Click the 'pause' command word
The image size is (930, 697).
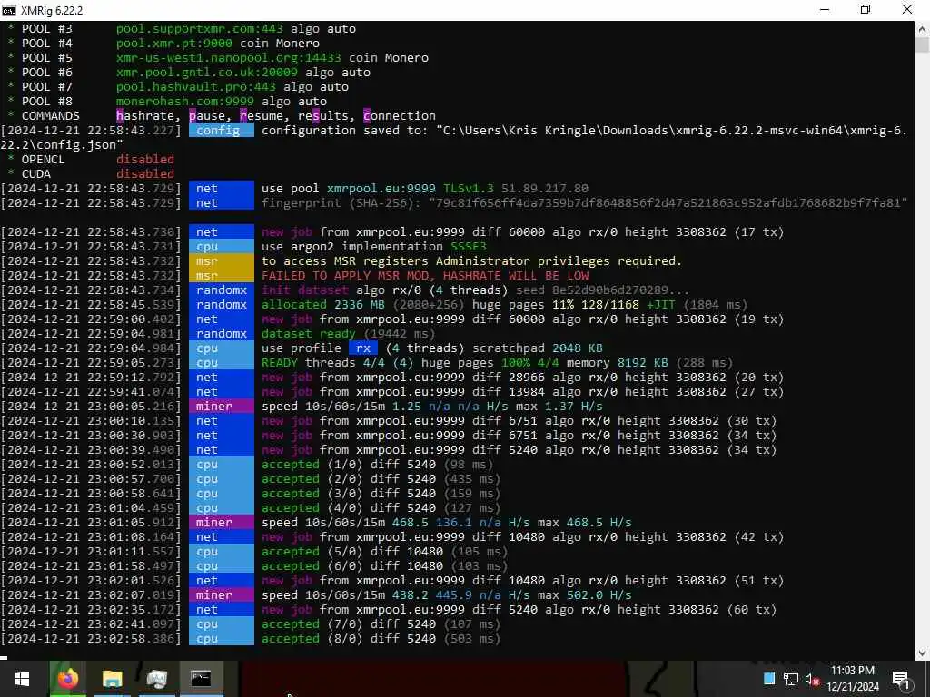207,116
